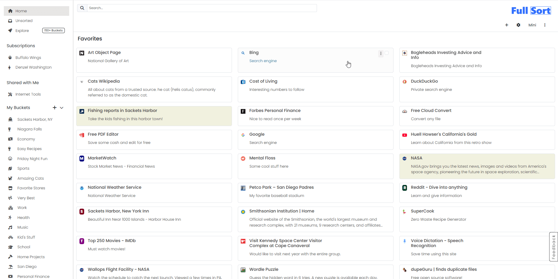Select Sackets Harbor, NY bucket
The width and height of the screenshot is (558, 279).
coord(35,119)
